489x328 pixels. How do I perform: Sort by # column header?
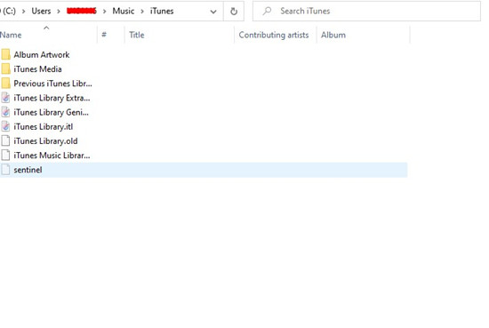[104, 35]
